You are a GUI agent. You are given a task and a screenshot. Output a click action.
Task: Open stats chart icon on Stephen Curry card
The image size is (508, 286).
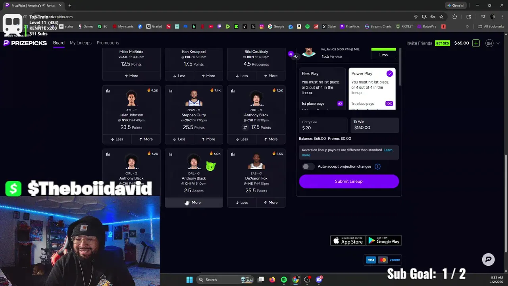coord(170,91)
